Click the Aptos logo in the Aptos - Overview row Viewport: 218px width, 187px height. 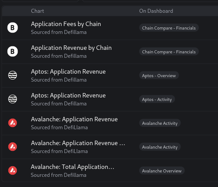point(13,75)
